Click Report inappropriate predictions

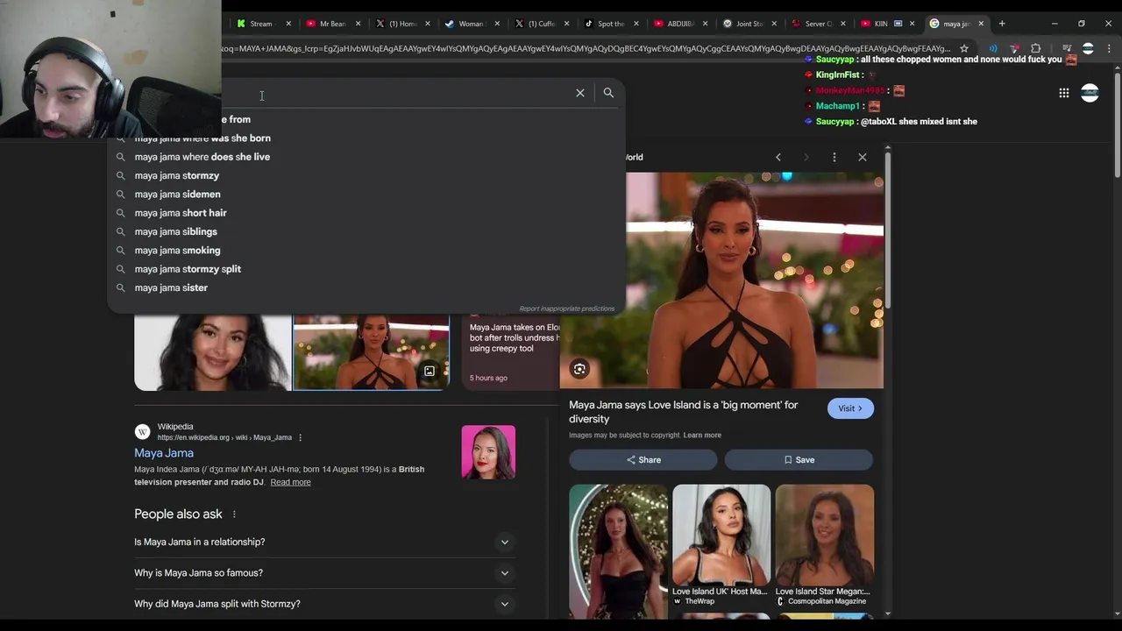point(566,308)
